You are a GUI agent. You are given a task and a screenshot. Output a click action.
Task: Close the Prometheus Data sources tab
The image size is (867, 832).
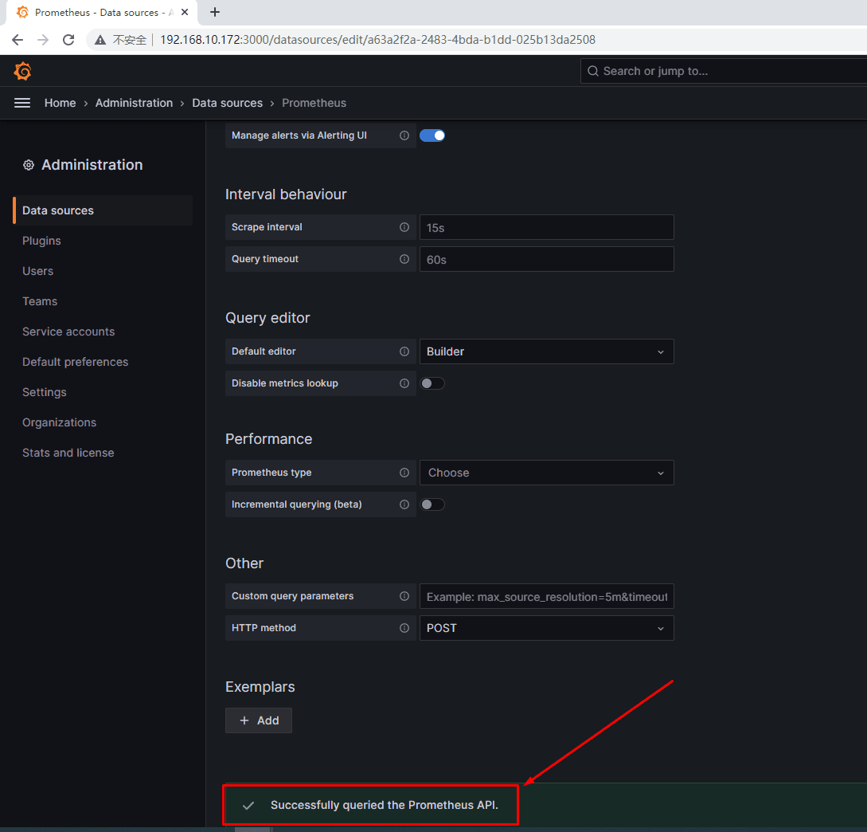[185, 12]
